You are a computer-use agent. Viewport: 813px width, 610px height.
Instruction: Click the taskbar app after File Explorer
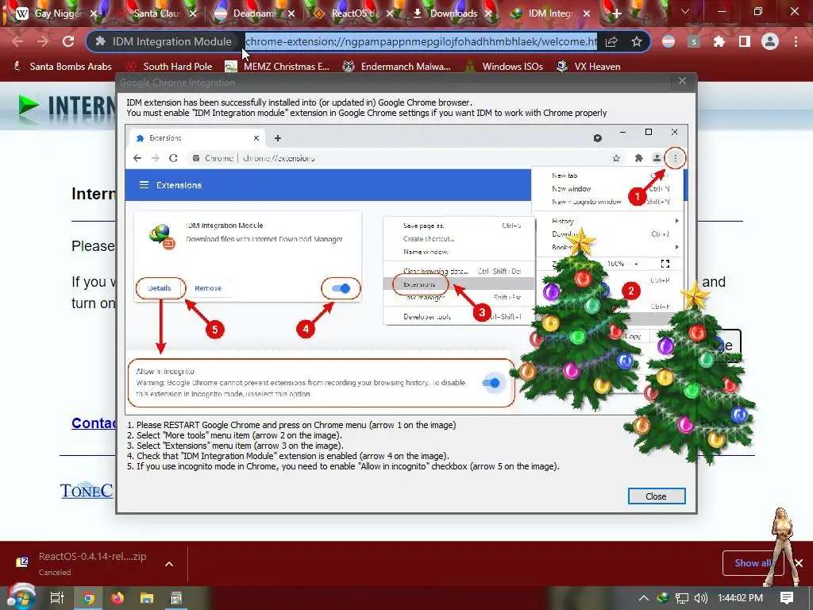176,598
